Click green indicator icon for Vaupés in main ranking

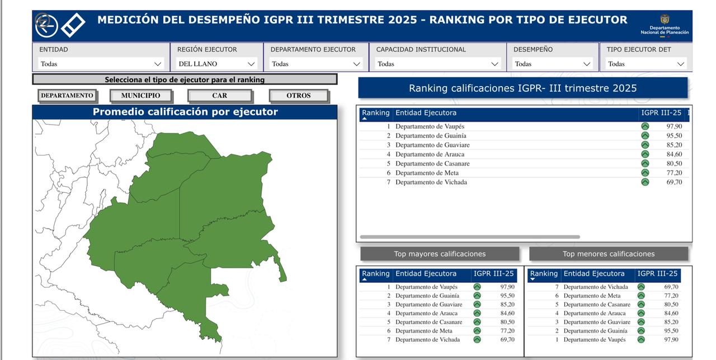click(x=645, y=126)
